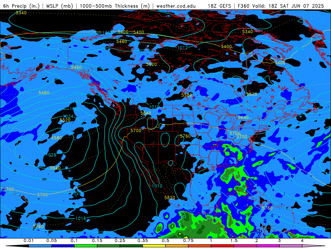Click the 0.05 legend value

[x=51, y=241]
